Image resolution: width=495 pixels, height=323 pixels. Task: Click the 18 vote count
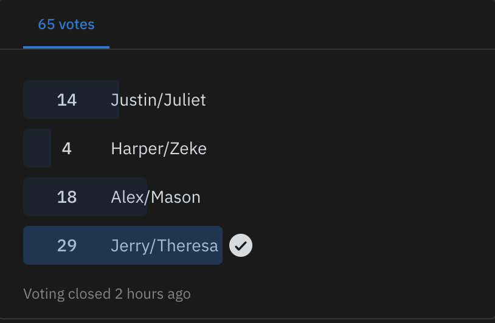67,197
